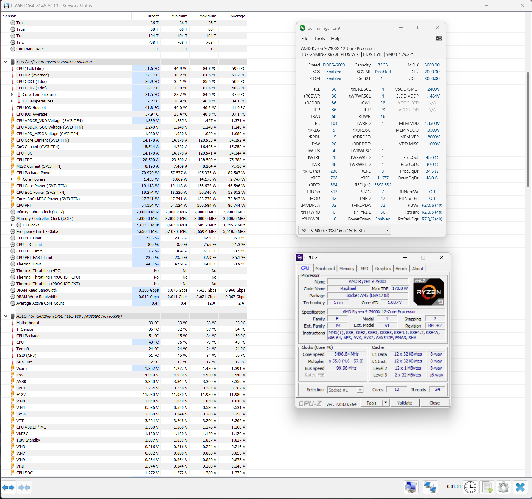The height and width of the screenshot is (499, 532).
Task: Select the CPU EDC sensor row
Action: tap(124, 160)
